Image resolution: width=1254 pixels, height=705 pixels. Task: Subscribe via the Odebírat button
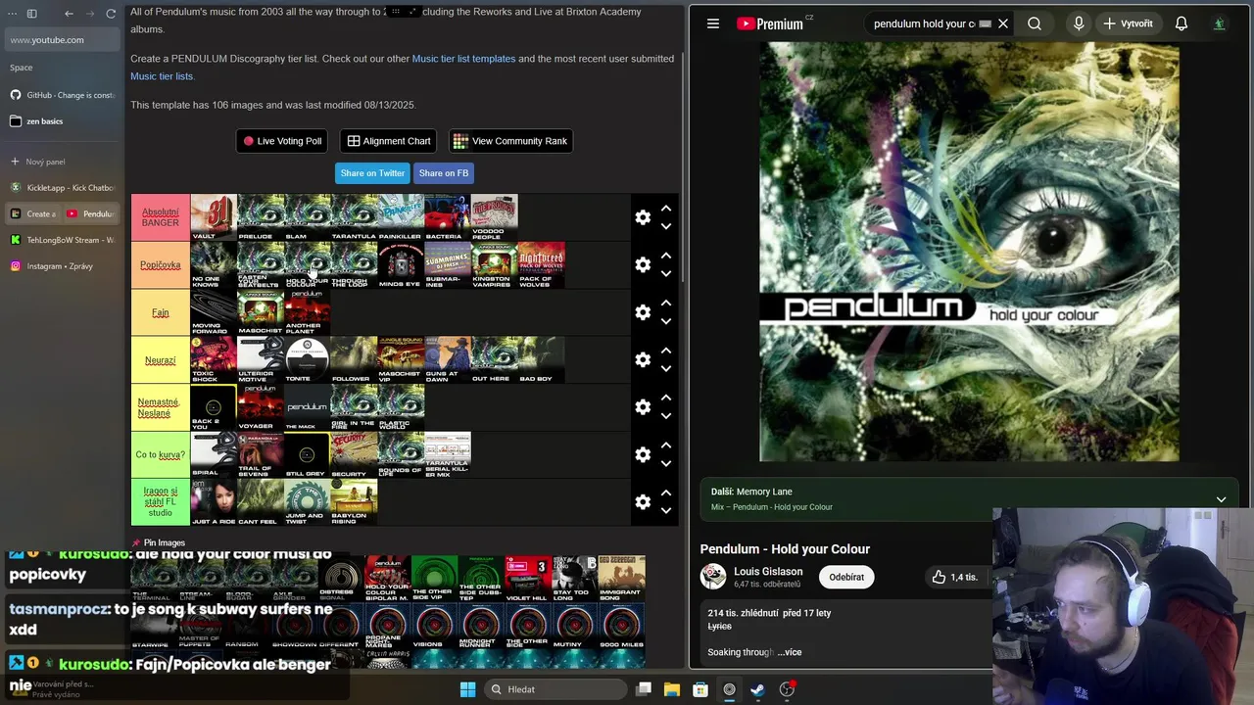[846, 577]
